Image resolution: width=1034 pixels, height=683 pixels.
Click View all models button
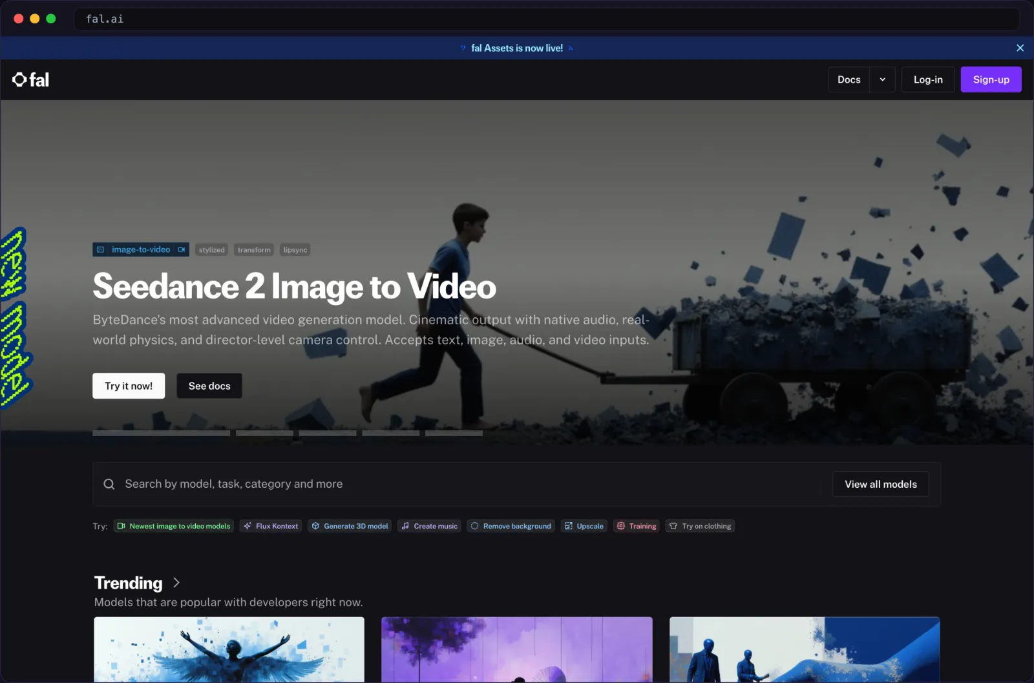880,484
